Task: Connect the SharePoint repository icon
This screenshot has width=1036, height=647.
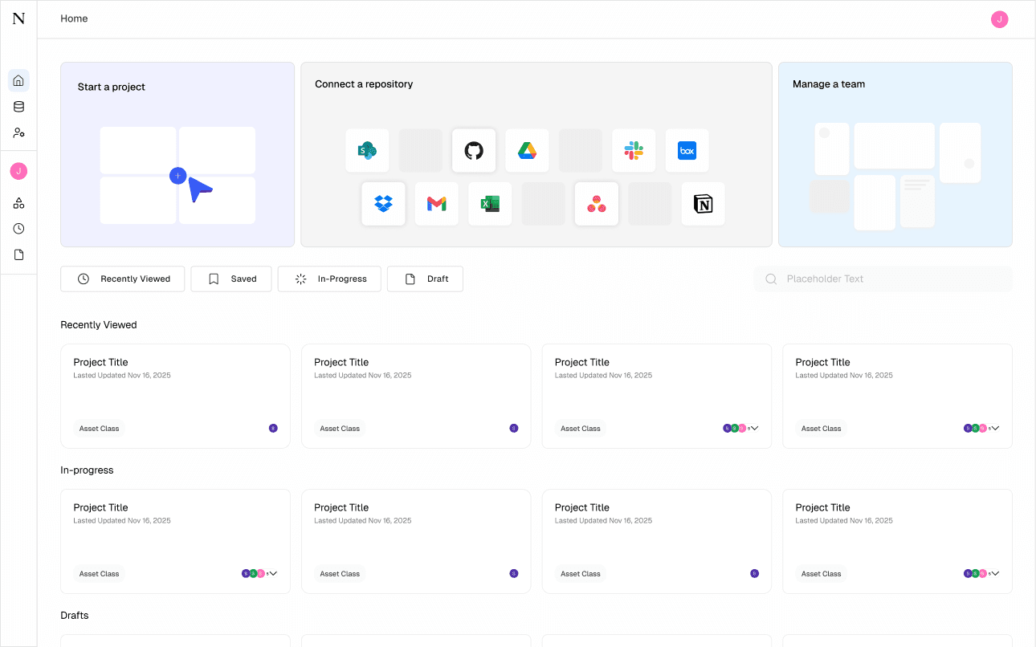Action: pos(367,150)
